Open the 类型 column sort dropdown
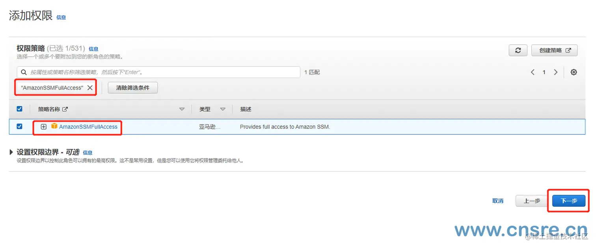The height and width of the screenshot is (248, 596). coord(223,109)
